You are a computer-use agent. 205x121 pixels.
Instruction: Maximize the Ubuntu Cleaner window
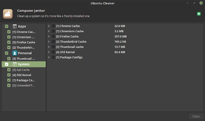[x=194, y=3]
